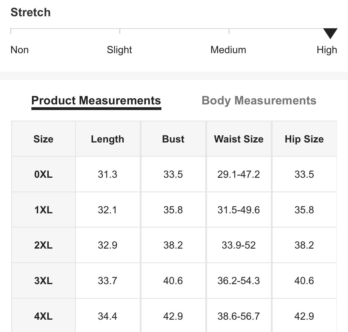This screenshot has width=348, height=332.
Task: Click the Non stretch label
Action: click(20, 50)
